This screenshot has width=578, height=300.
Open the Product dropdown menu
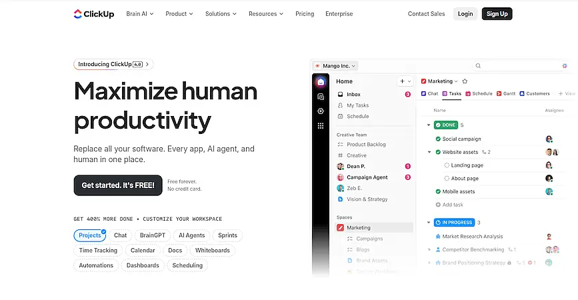coord(179,13)
